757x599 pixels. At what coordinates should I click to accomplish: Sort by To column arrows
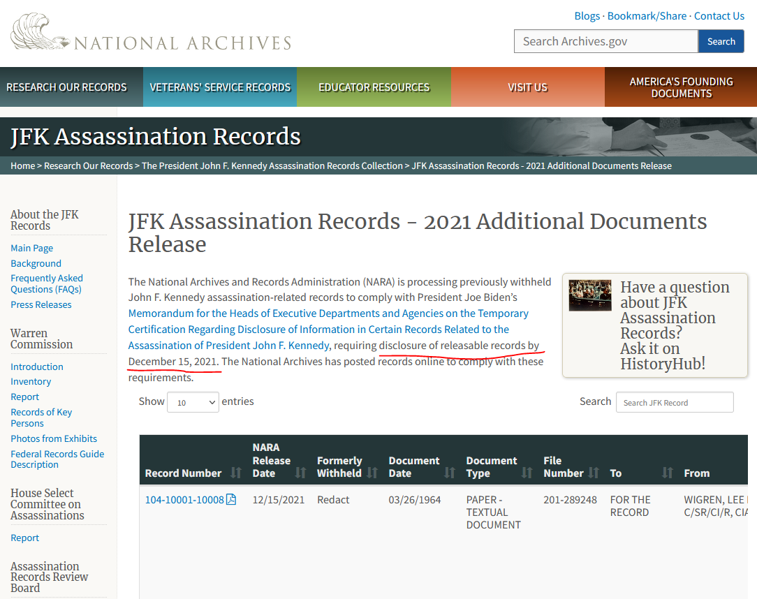coord(667,473)
